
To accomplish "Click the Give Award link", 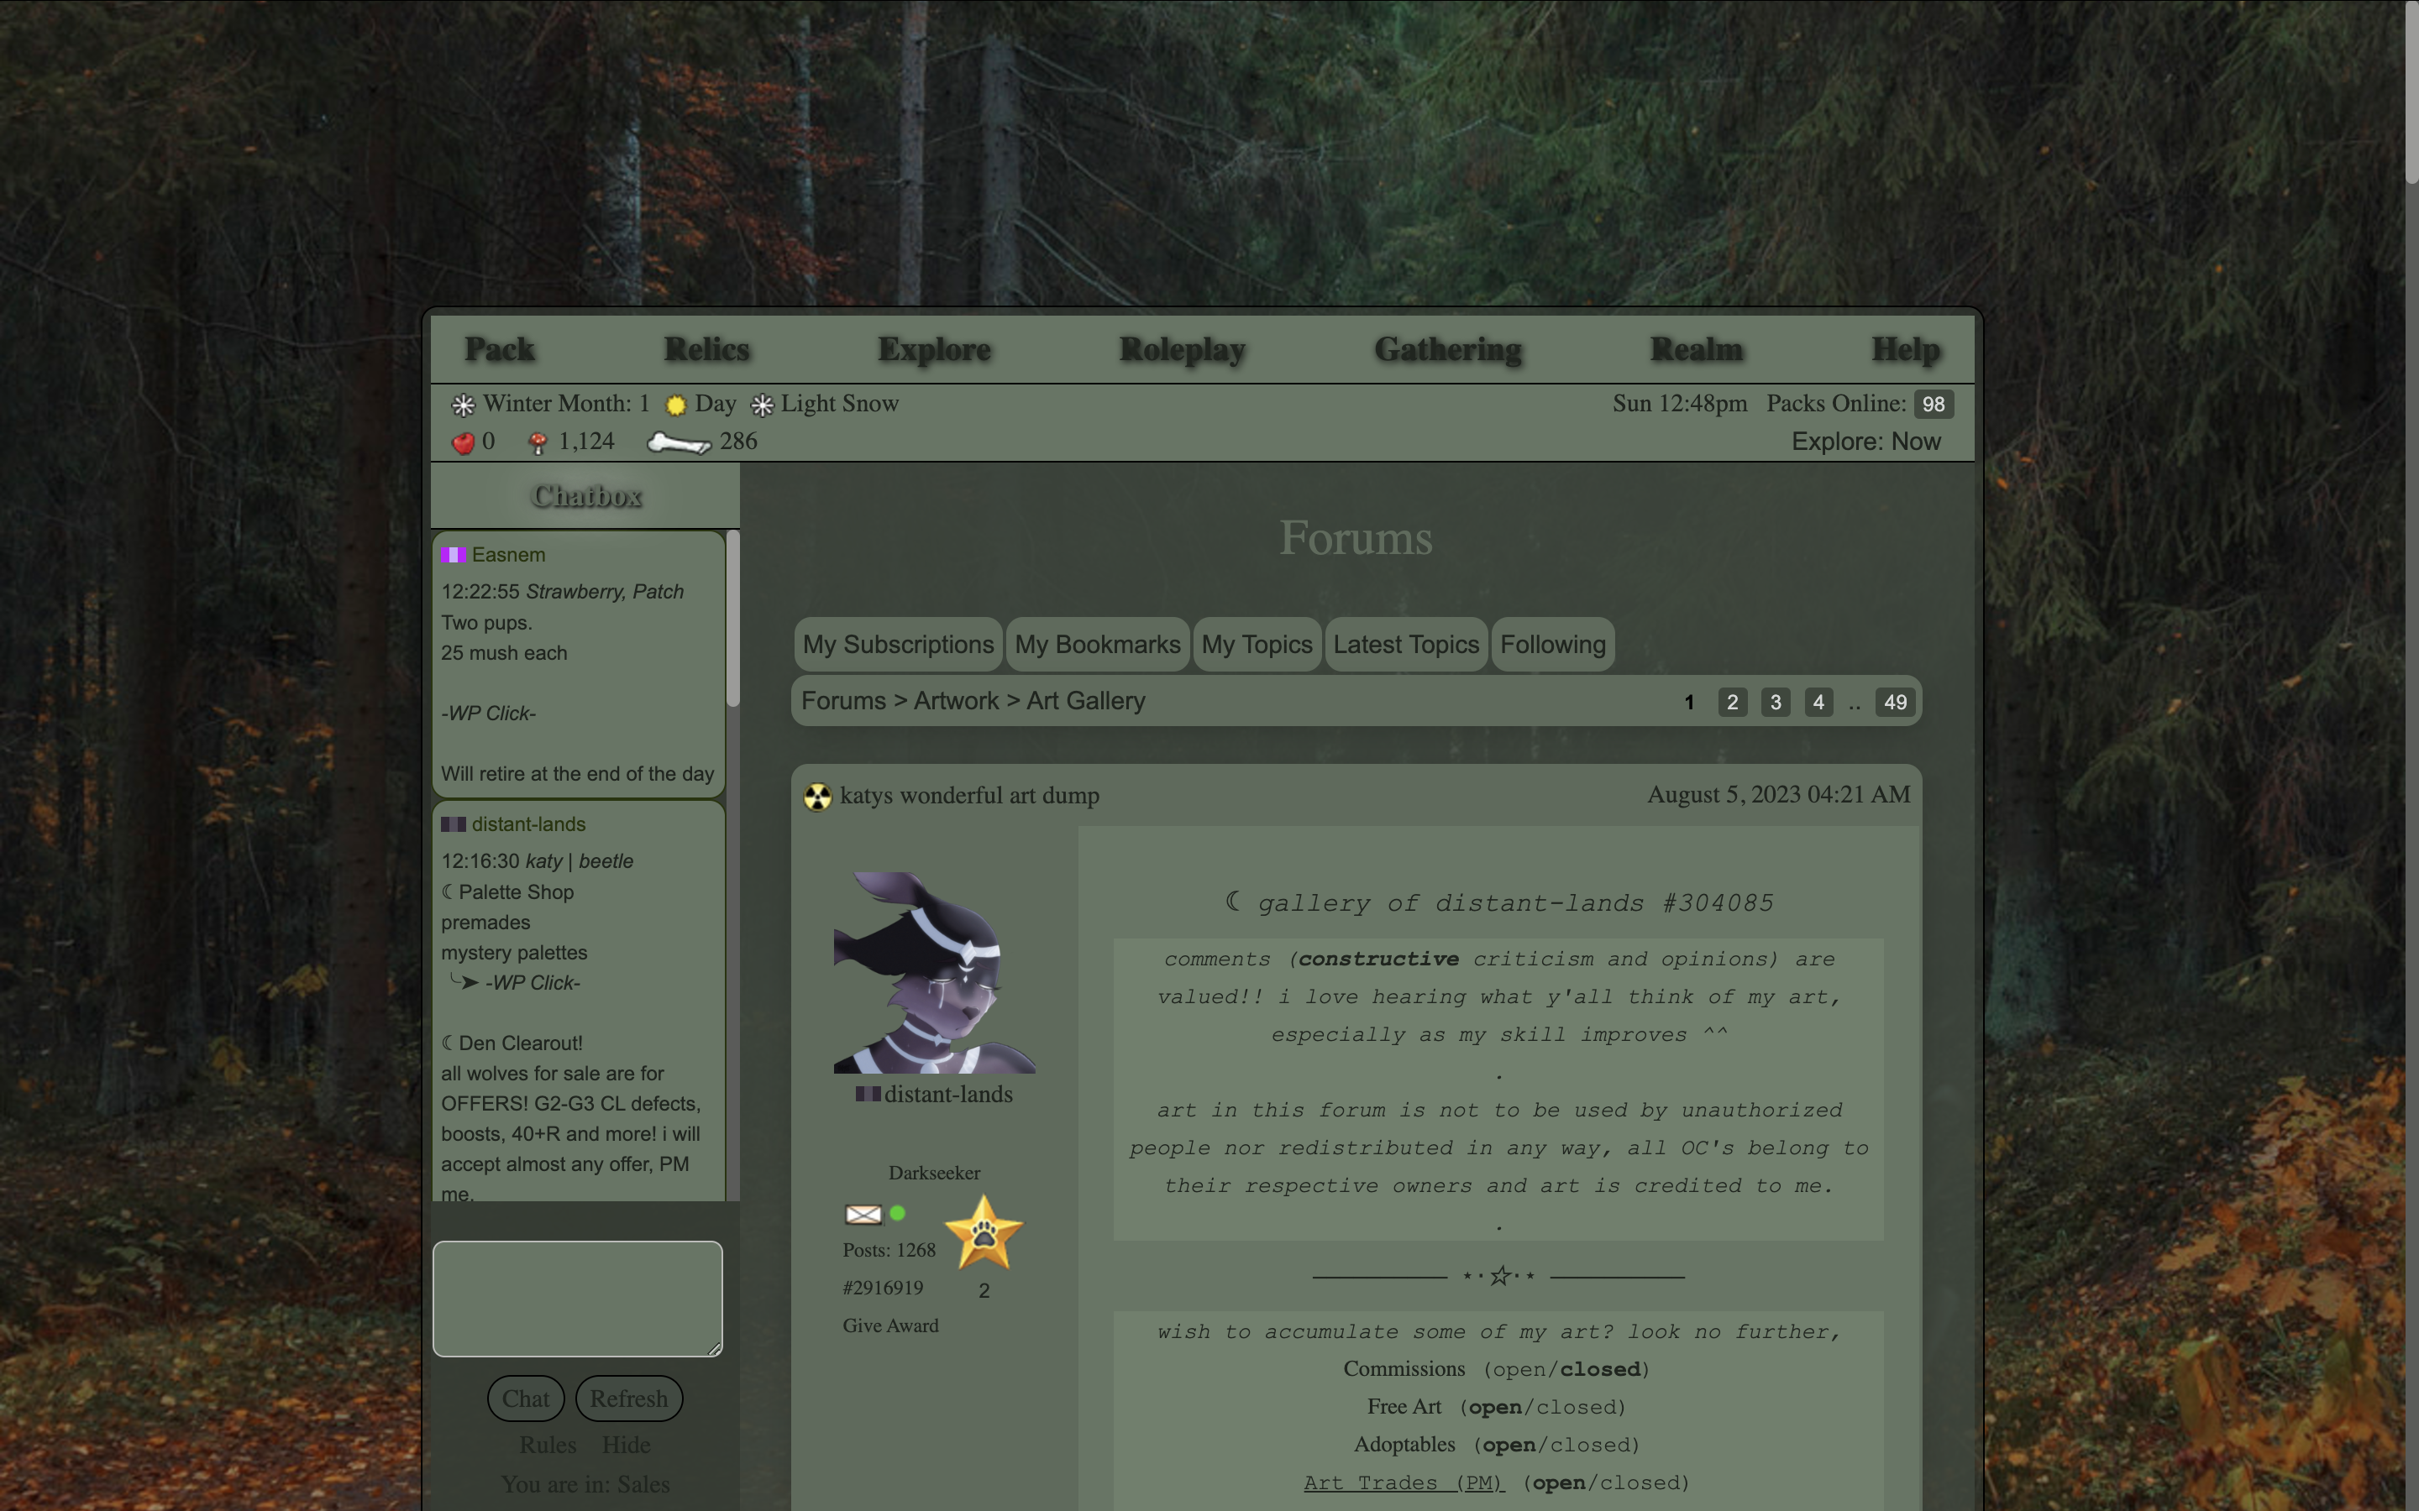I will point(889,1325).
